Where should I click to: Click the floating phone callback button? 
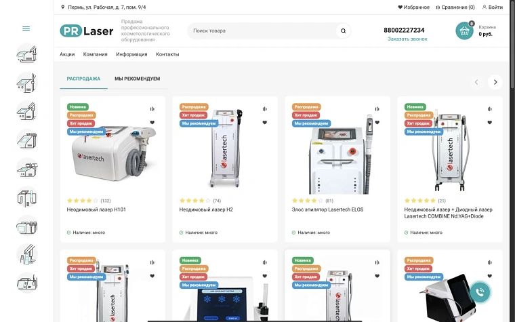480,291
